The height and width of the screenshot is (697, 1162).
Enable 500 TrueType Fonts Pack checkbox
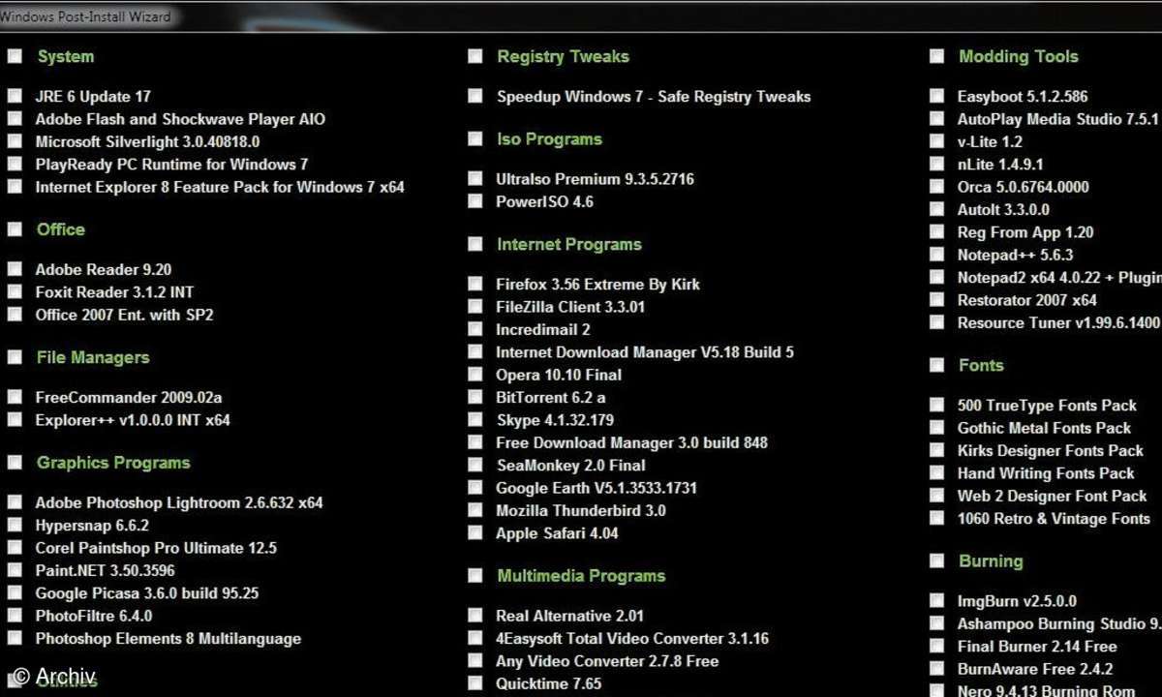(x=936, y=405)
